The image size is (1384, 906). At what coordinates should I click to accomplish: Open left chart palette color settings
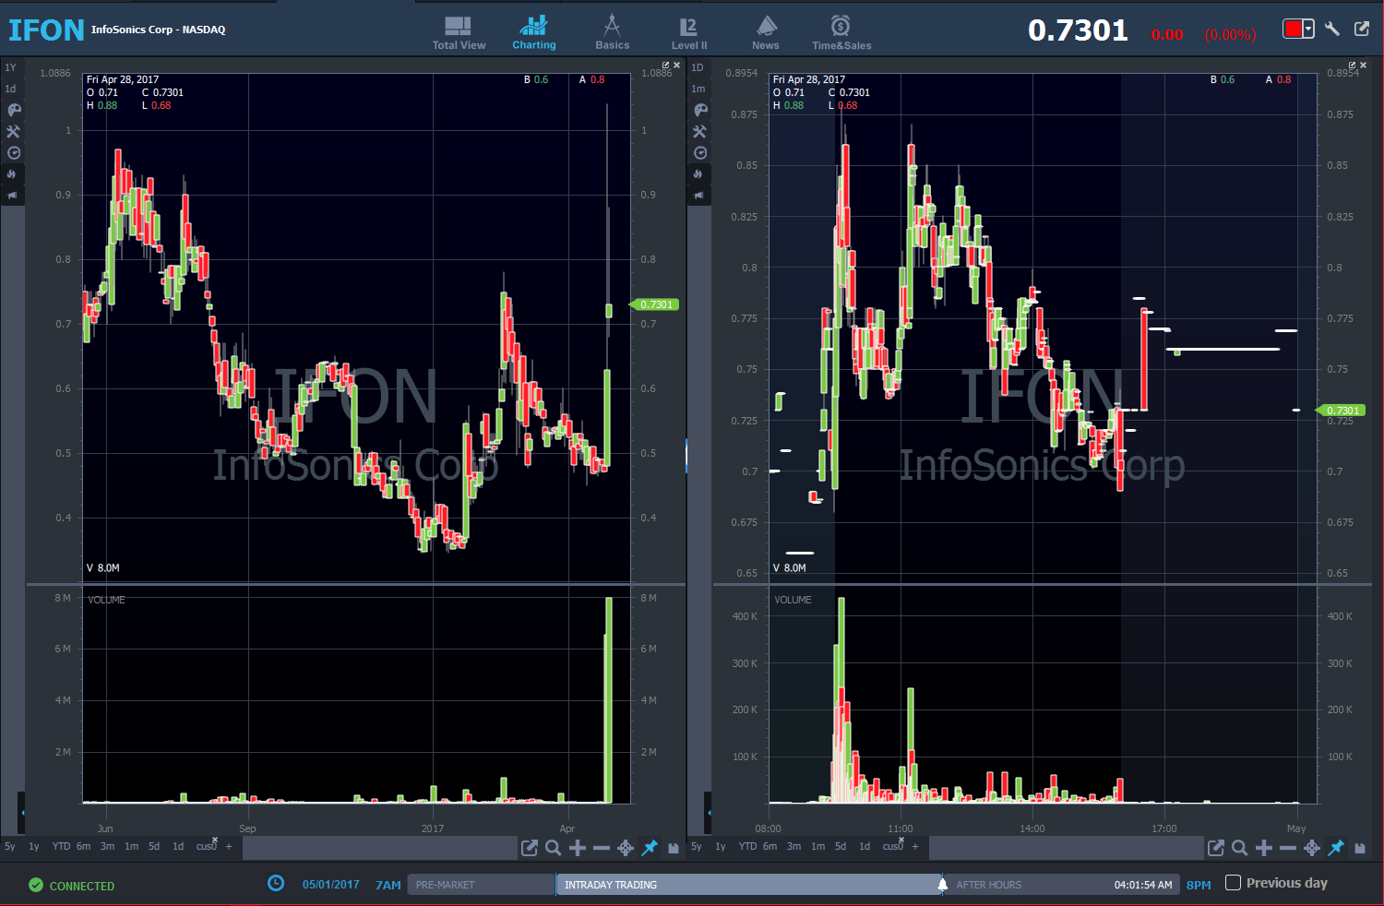click(x=13, y=110)
